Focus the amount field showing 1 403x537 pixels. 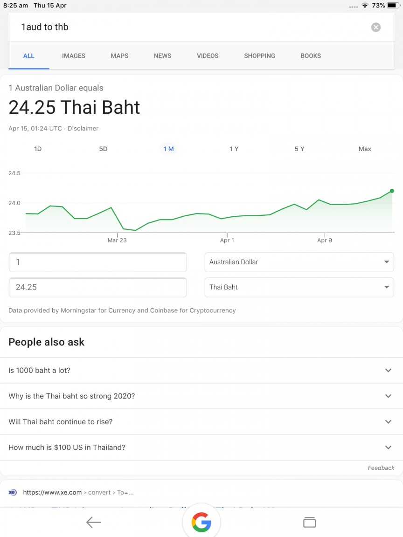[x=97, y=262]
